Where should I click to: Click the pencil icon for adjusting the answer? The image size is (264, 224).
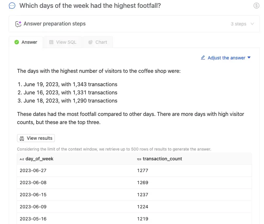tap(203, 58)
